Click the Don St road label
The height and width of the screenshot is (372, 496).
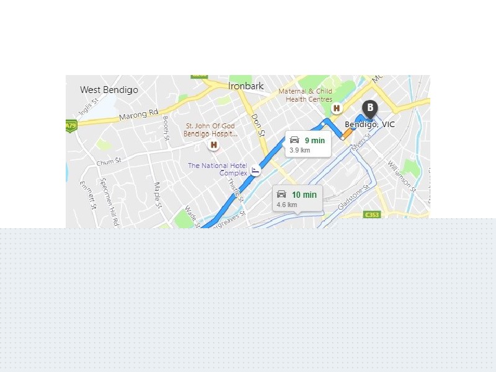[x=257, y=126]
